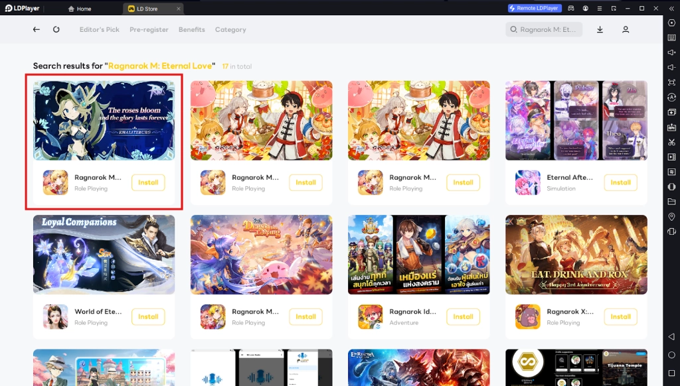
Task: Open the shared folder icon in sidebar
Action: click(x=671, y=202)
